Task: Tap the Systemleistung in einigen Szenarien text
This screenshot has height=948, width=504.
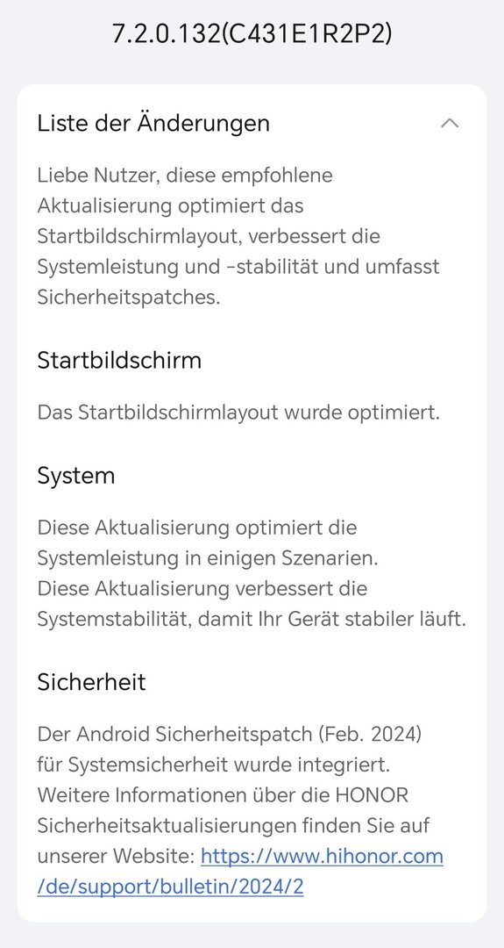Action: click(x=208, y=558)
